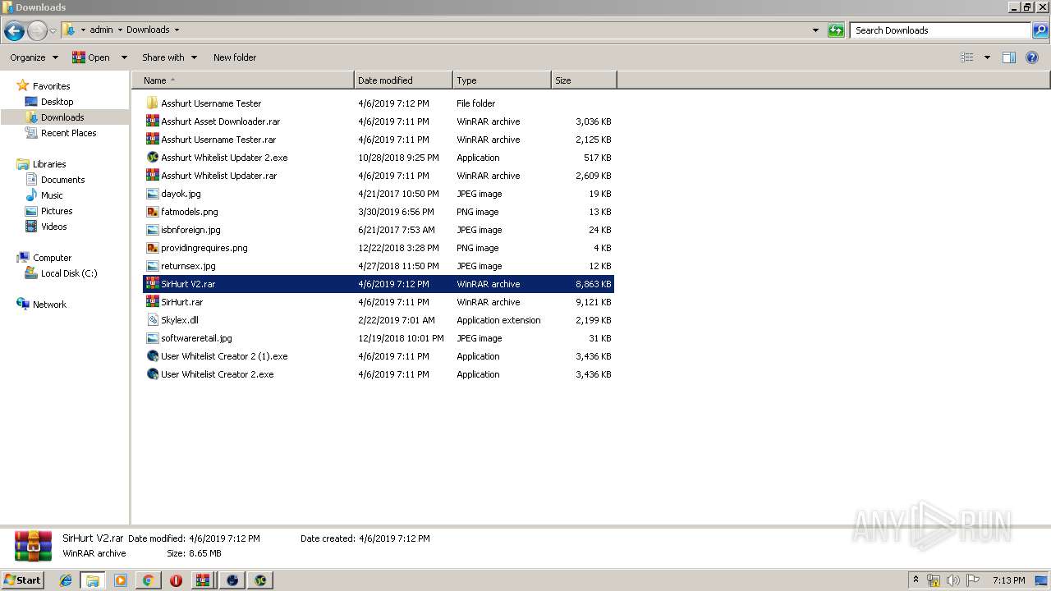The image size is (1051, 591).
Task: Sort by Type column header
Action: tap(502, 80)
